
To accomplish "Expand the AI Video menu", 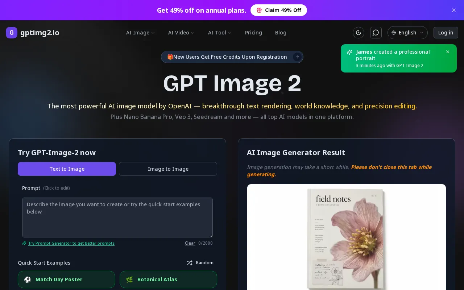I will coord(181,33).
